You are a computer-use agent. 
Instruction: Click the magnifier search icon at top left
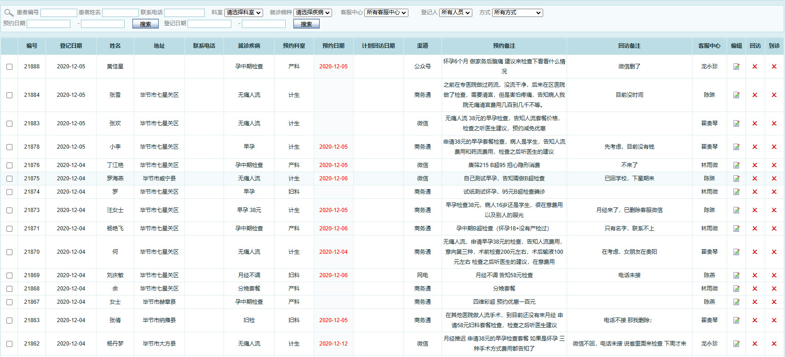tap(9, 13)
